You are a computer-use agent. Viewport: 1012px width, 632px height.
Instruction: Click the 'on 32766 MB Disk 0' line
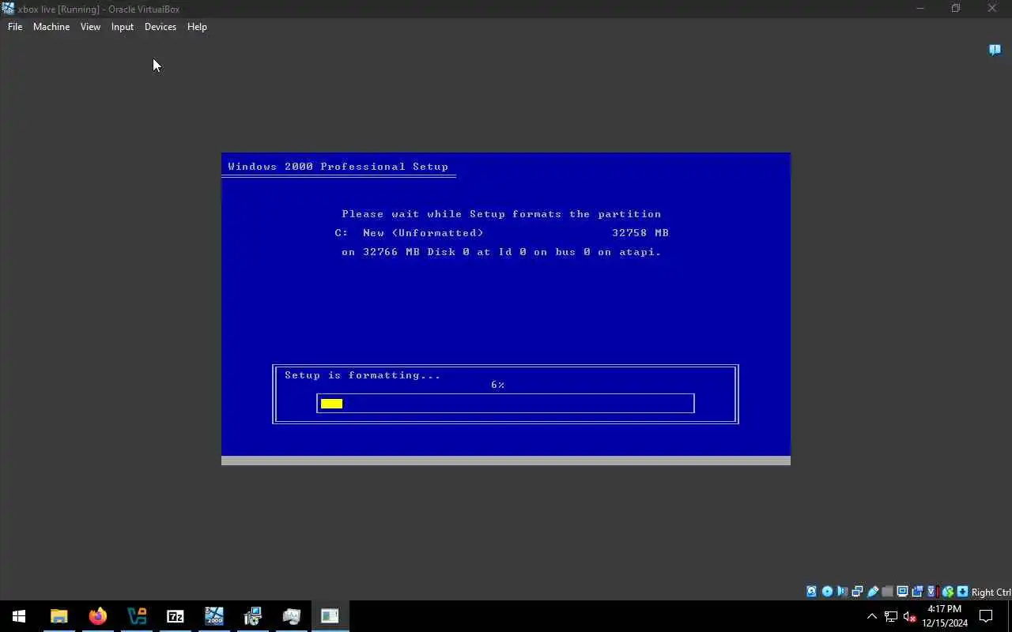click(501, 252)
